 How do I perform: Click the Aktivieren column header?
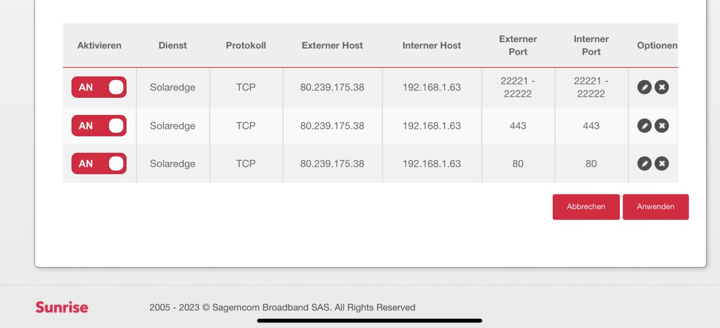(x=99, y=45)
